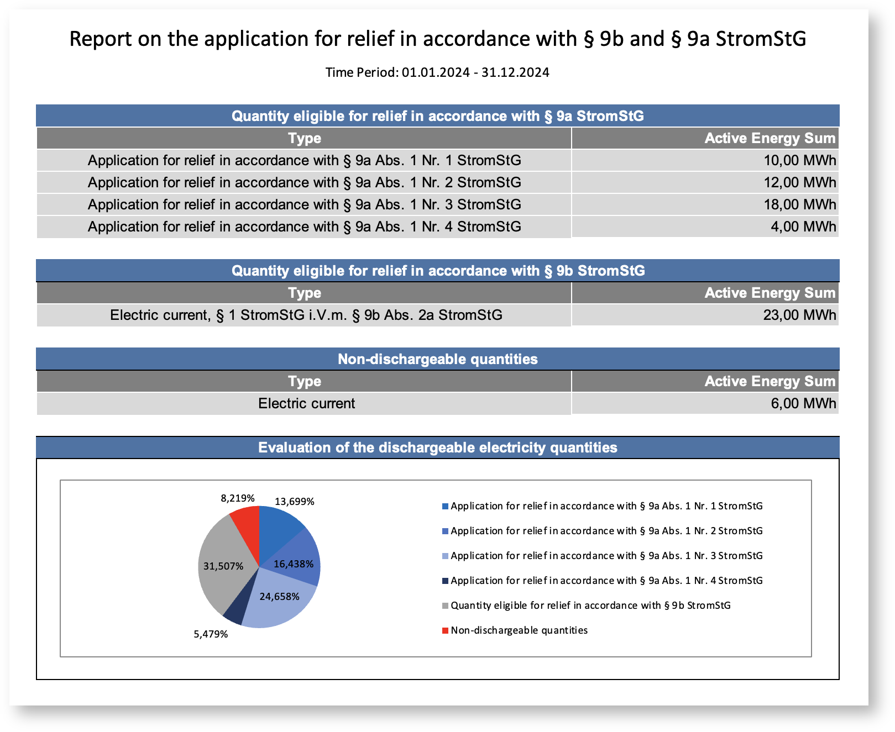Click the 13,699% data label above the pie

click(x=294, y=502)
